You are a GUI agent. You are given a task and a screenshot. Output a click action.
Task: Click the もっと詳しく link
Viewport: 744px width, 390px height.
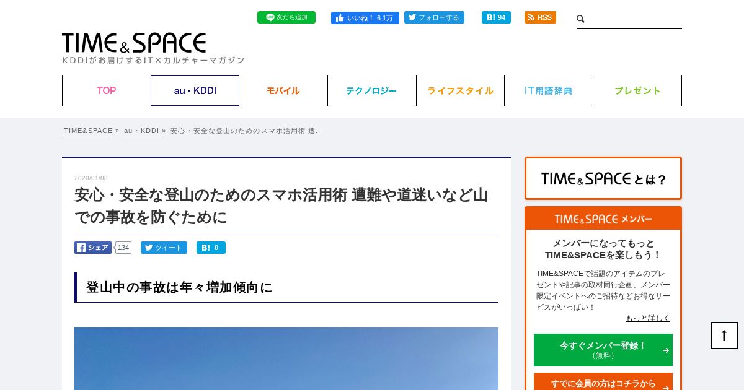click(648, 318)
